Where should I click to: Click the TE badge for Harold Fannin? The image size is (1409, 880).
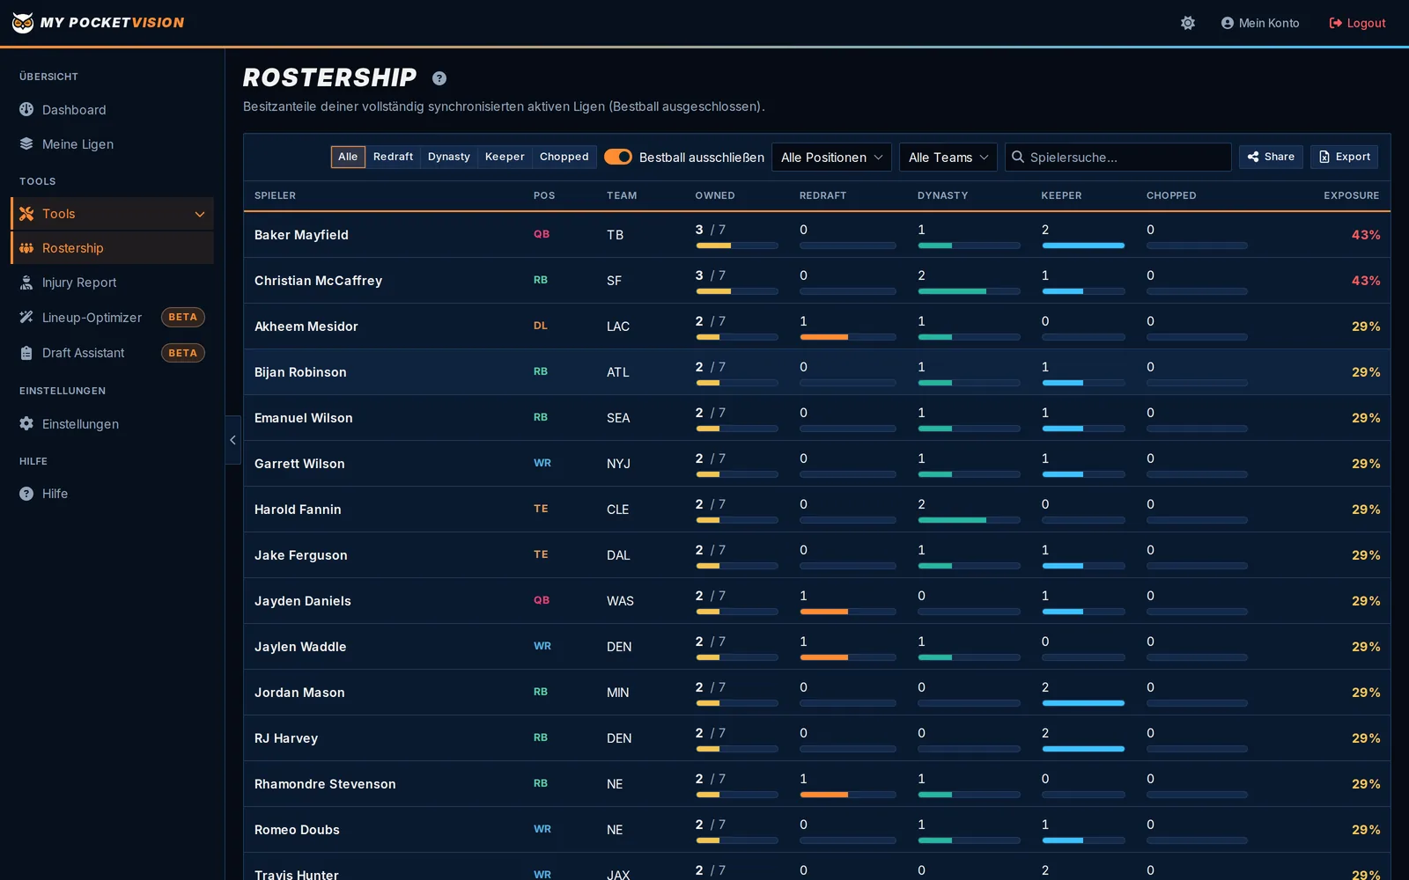tap(541, 509)
